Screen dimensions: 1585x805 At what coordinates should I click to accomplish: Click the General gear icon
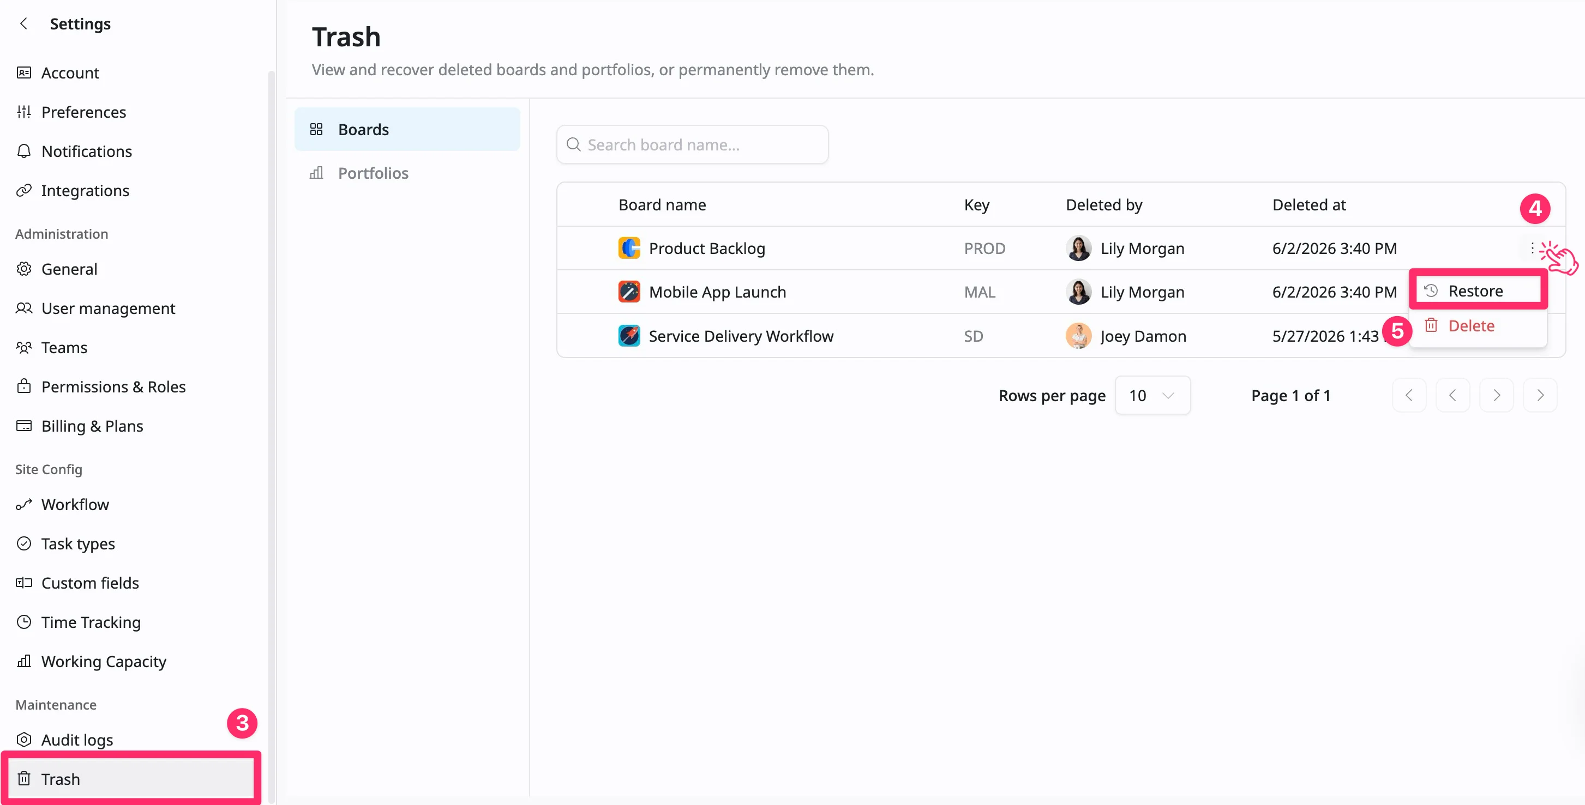pos(24,269)
